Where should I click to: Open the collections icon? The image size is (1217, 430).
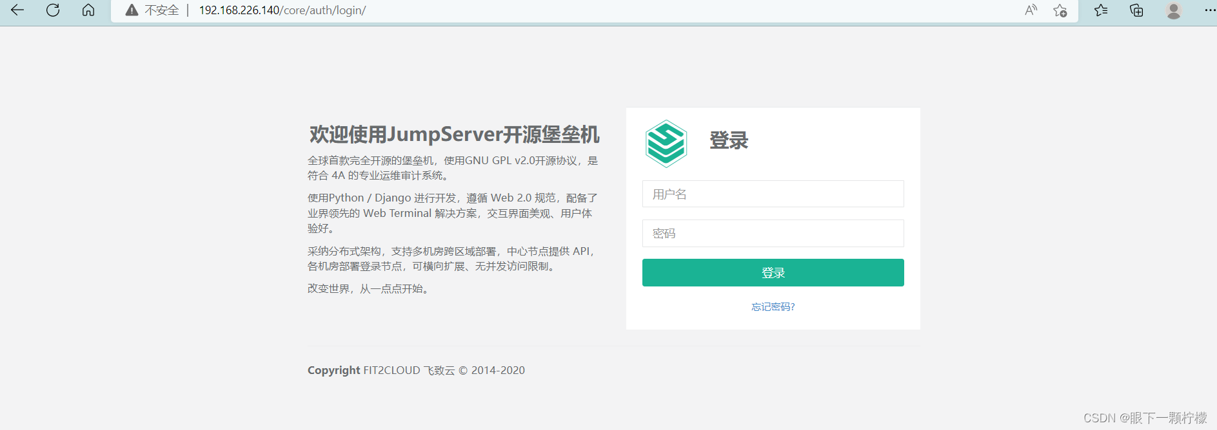click(x=1136, y=10)
